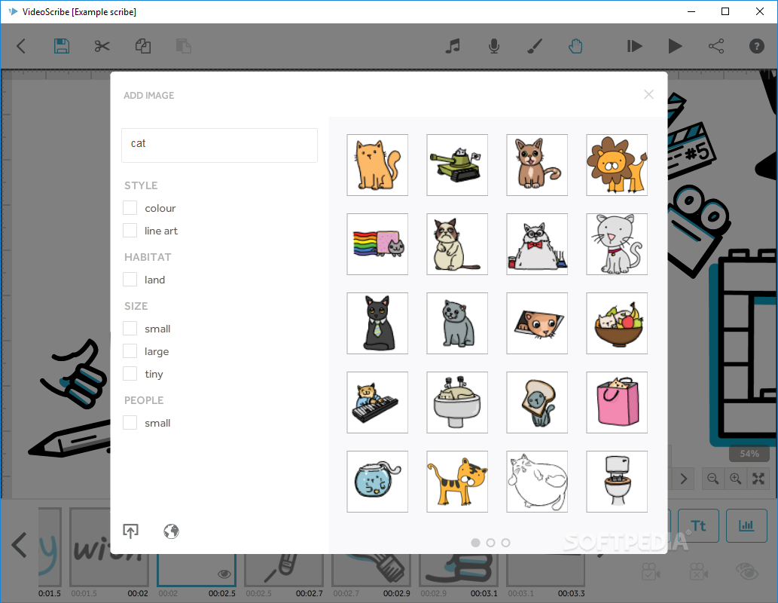Tick the tiny size checkbox

point(130,374)
